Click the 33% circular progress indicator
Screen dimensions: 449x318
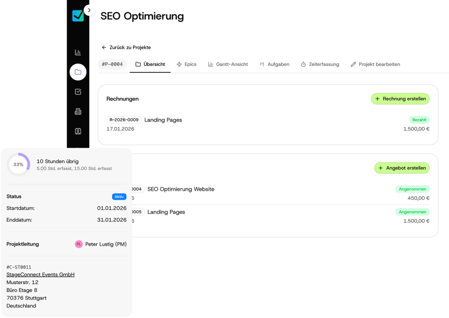18,164
